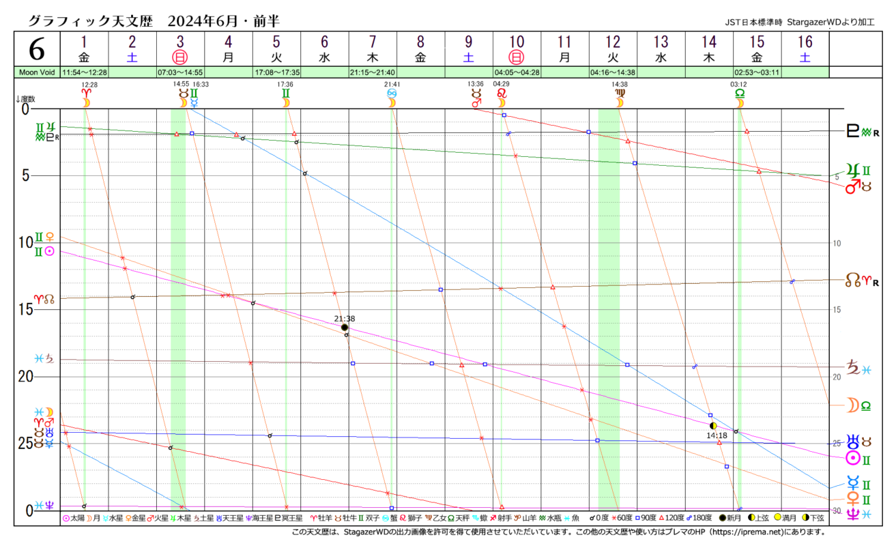Click the Moon enters Aries symbol at 12:28
The width and height of the screenshot is (896, 546).
(86, 97)
